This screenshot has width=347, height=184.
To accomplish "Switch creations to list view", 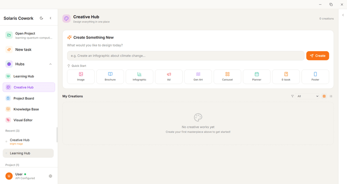I will point(331,96).
